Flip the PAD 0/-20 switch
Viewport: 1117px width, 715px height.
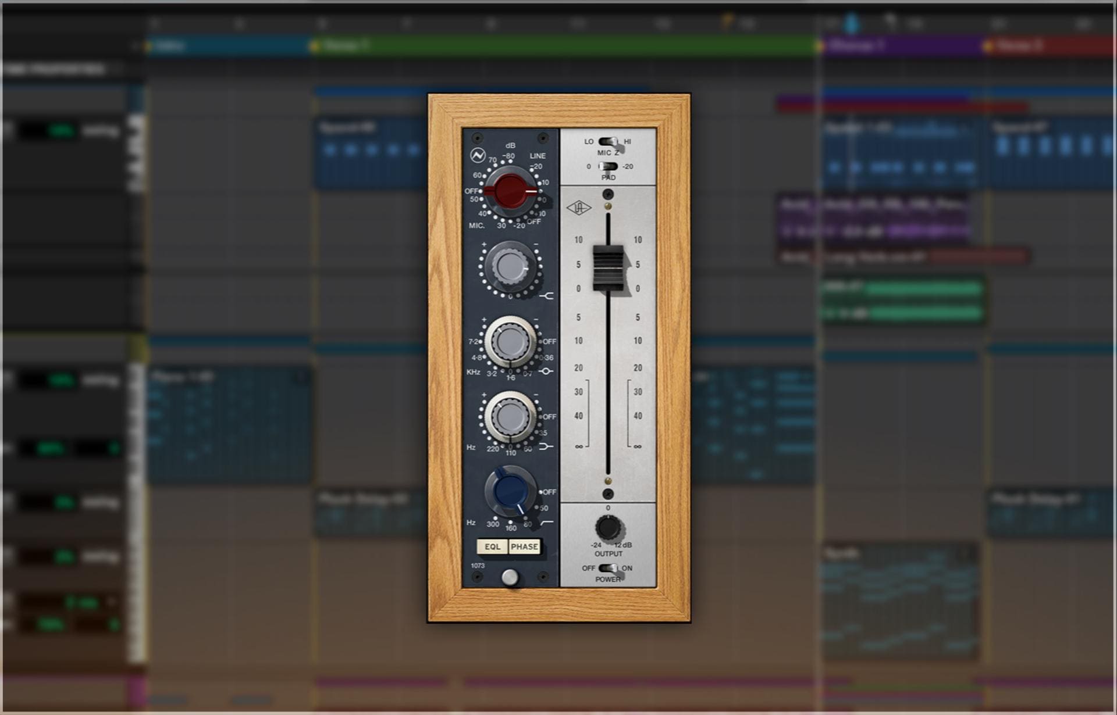[607, 166]
